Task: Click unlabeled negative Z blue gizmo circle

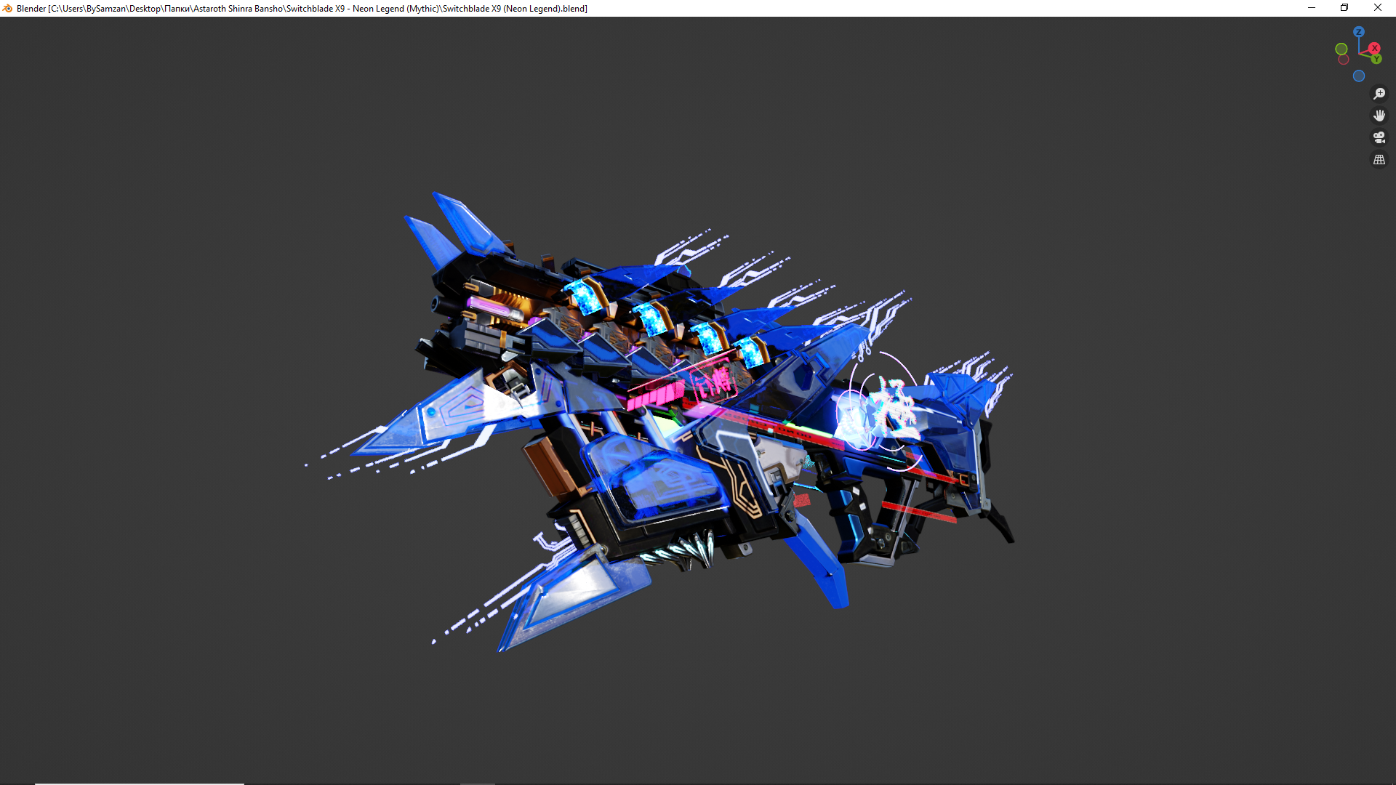Action: (x=1359, y=76)
